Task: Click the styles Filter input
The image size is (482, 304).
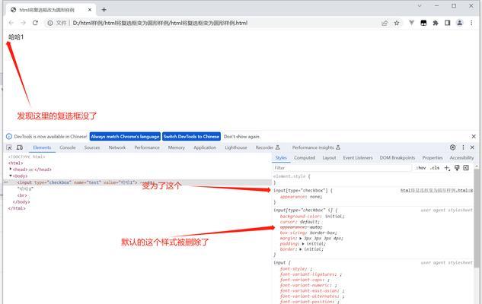Action: coord(342,168)
